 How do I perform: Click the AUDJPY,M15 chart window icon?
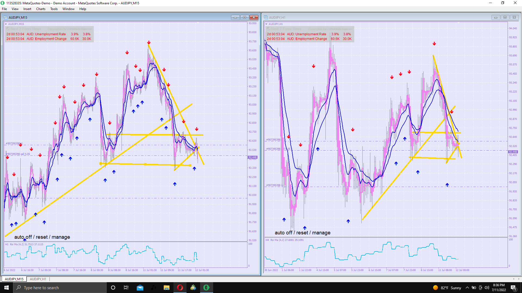tap(5, 17)
